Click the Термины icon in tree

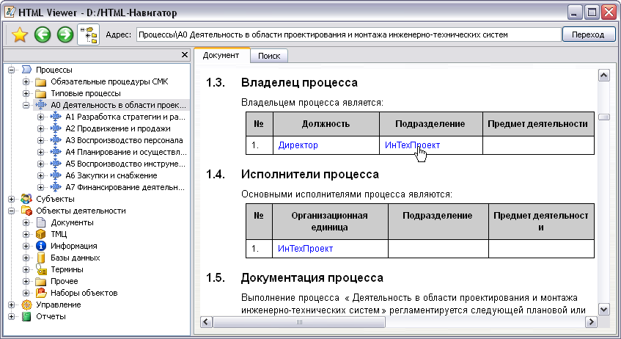pyautogui.click(x=41, y=269)
